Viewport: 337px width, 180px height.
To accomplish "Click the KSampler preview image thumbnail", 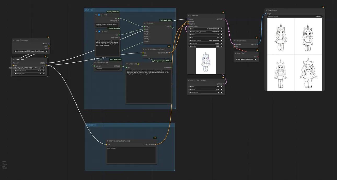I will [206, 61].
